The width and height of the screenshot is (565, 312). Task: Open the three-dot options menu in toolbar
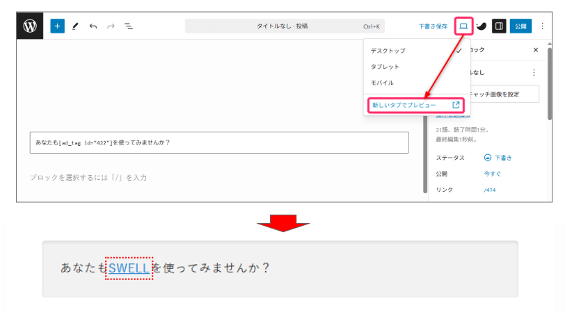tap(542, 26)
